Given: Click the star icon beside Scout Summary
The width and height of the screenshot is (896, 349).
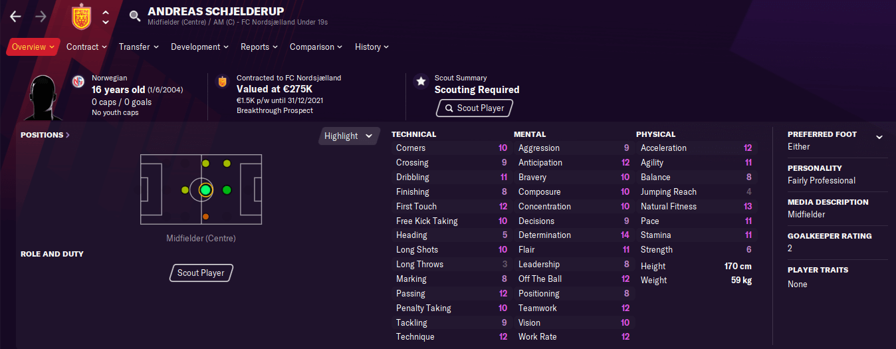Looking at the screenshot, I should click(421, 81).
